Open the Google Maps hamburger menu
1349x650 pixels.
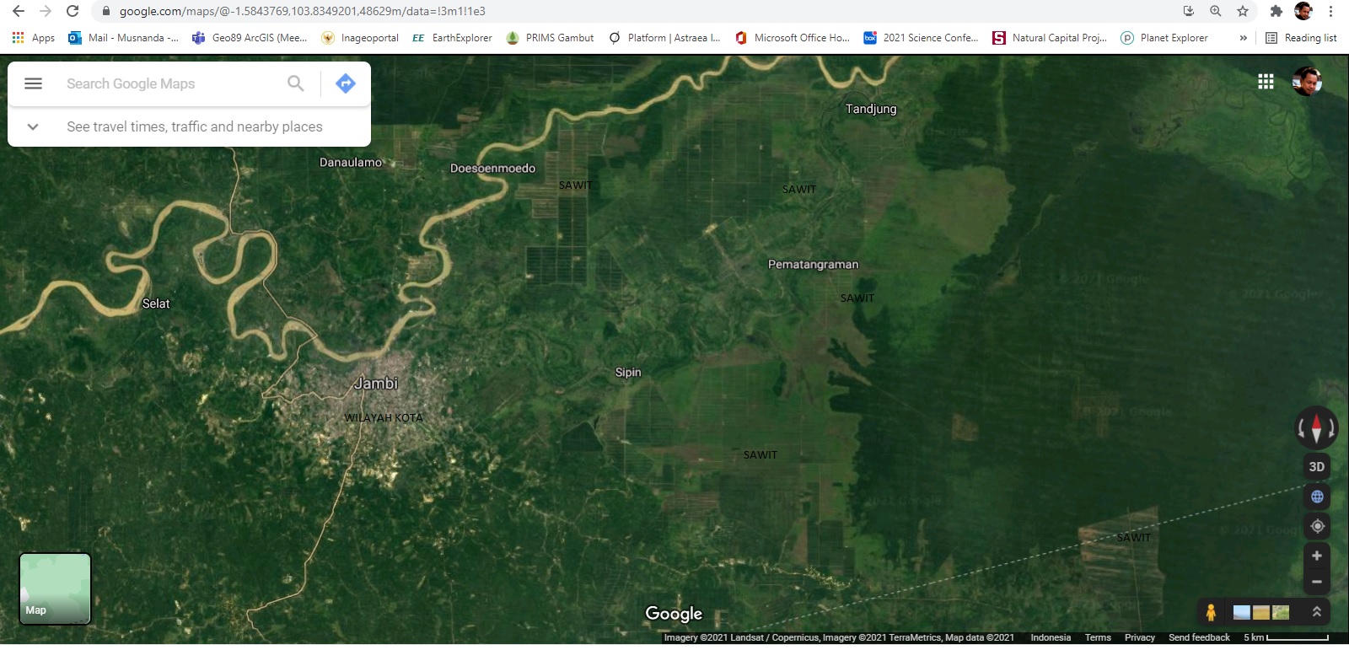33,83
